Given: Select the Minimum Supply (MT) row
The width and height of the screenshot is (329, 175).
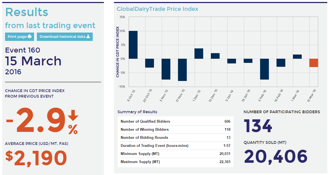Looking at the screenshot, I should point(175,154).
